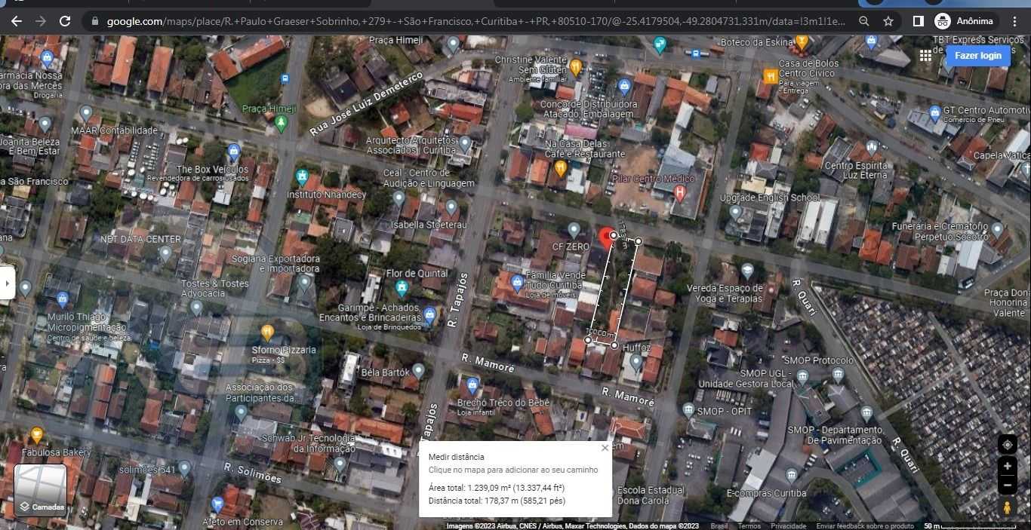Click the browser address bar URL
Viewport: 1031px width, 530px height.
[475, 21]
